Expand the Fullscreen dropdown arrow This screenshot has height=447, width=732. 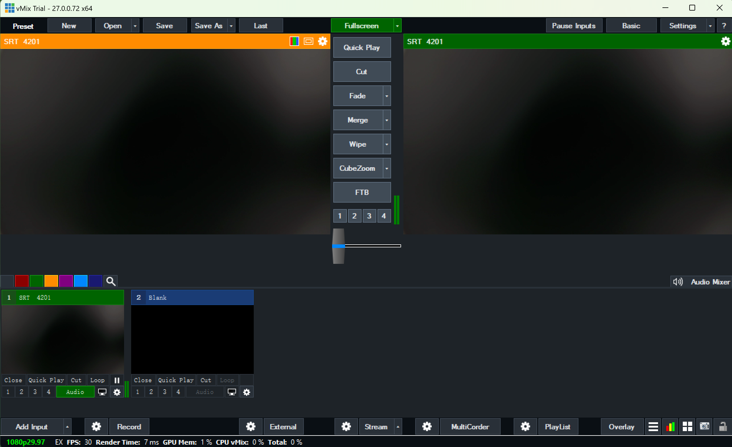tap(397, 26)
